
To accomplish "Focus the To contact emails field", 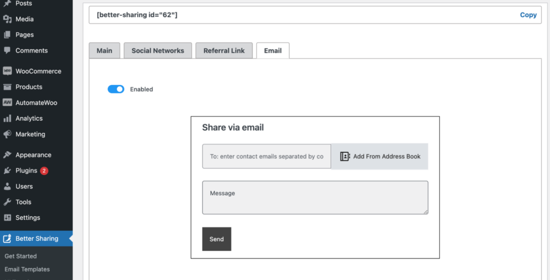I will tap(266, 156).
